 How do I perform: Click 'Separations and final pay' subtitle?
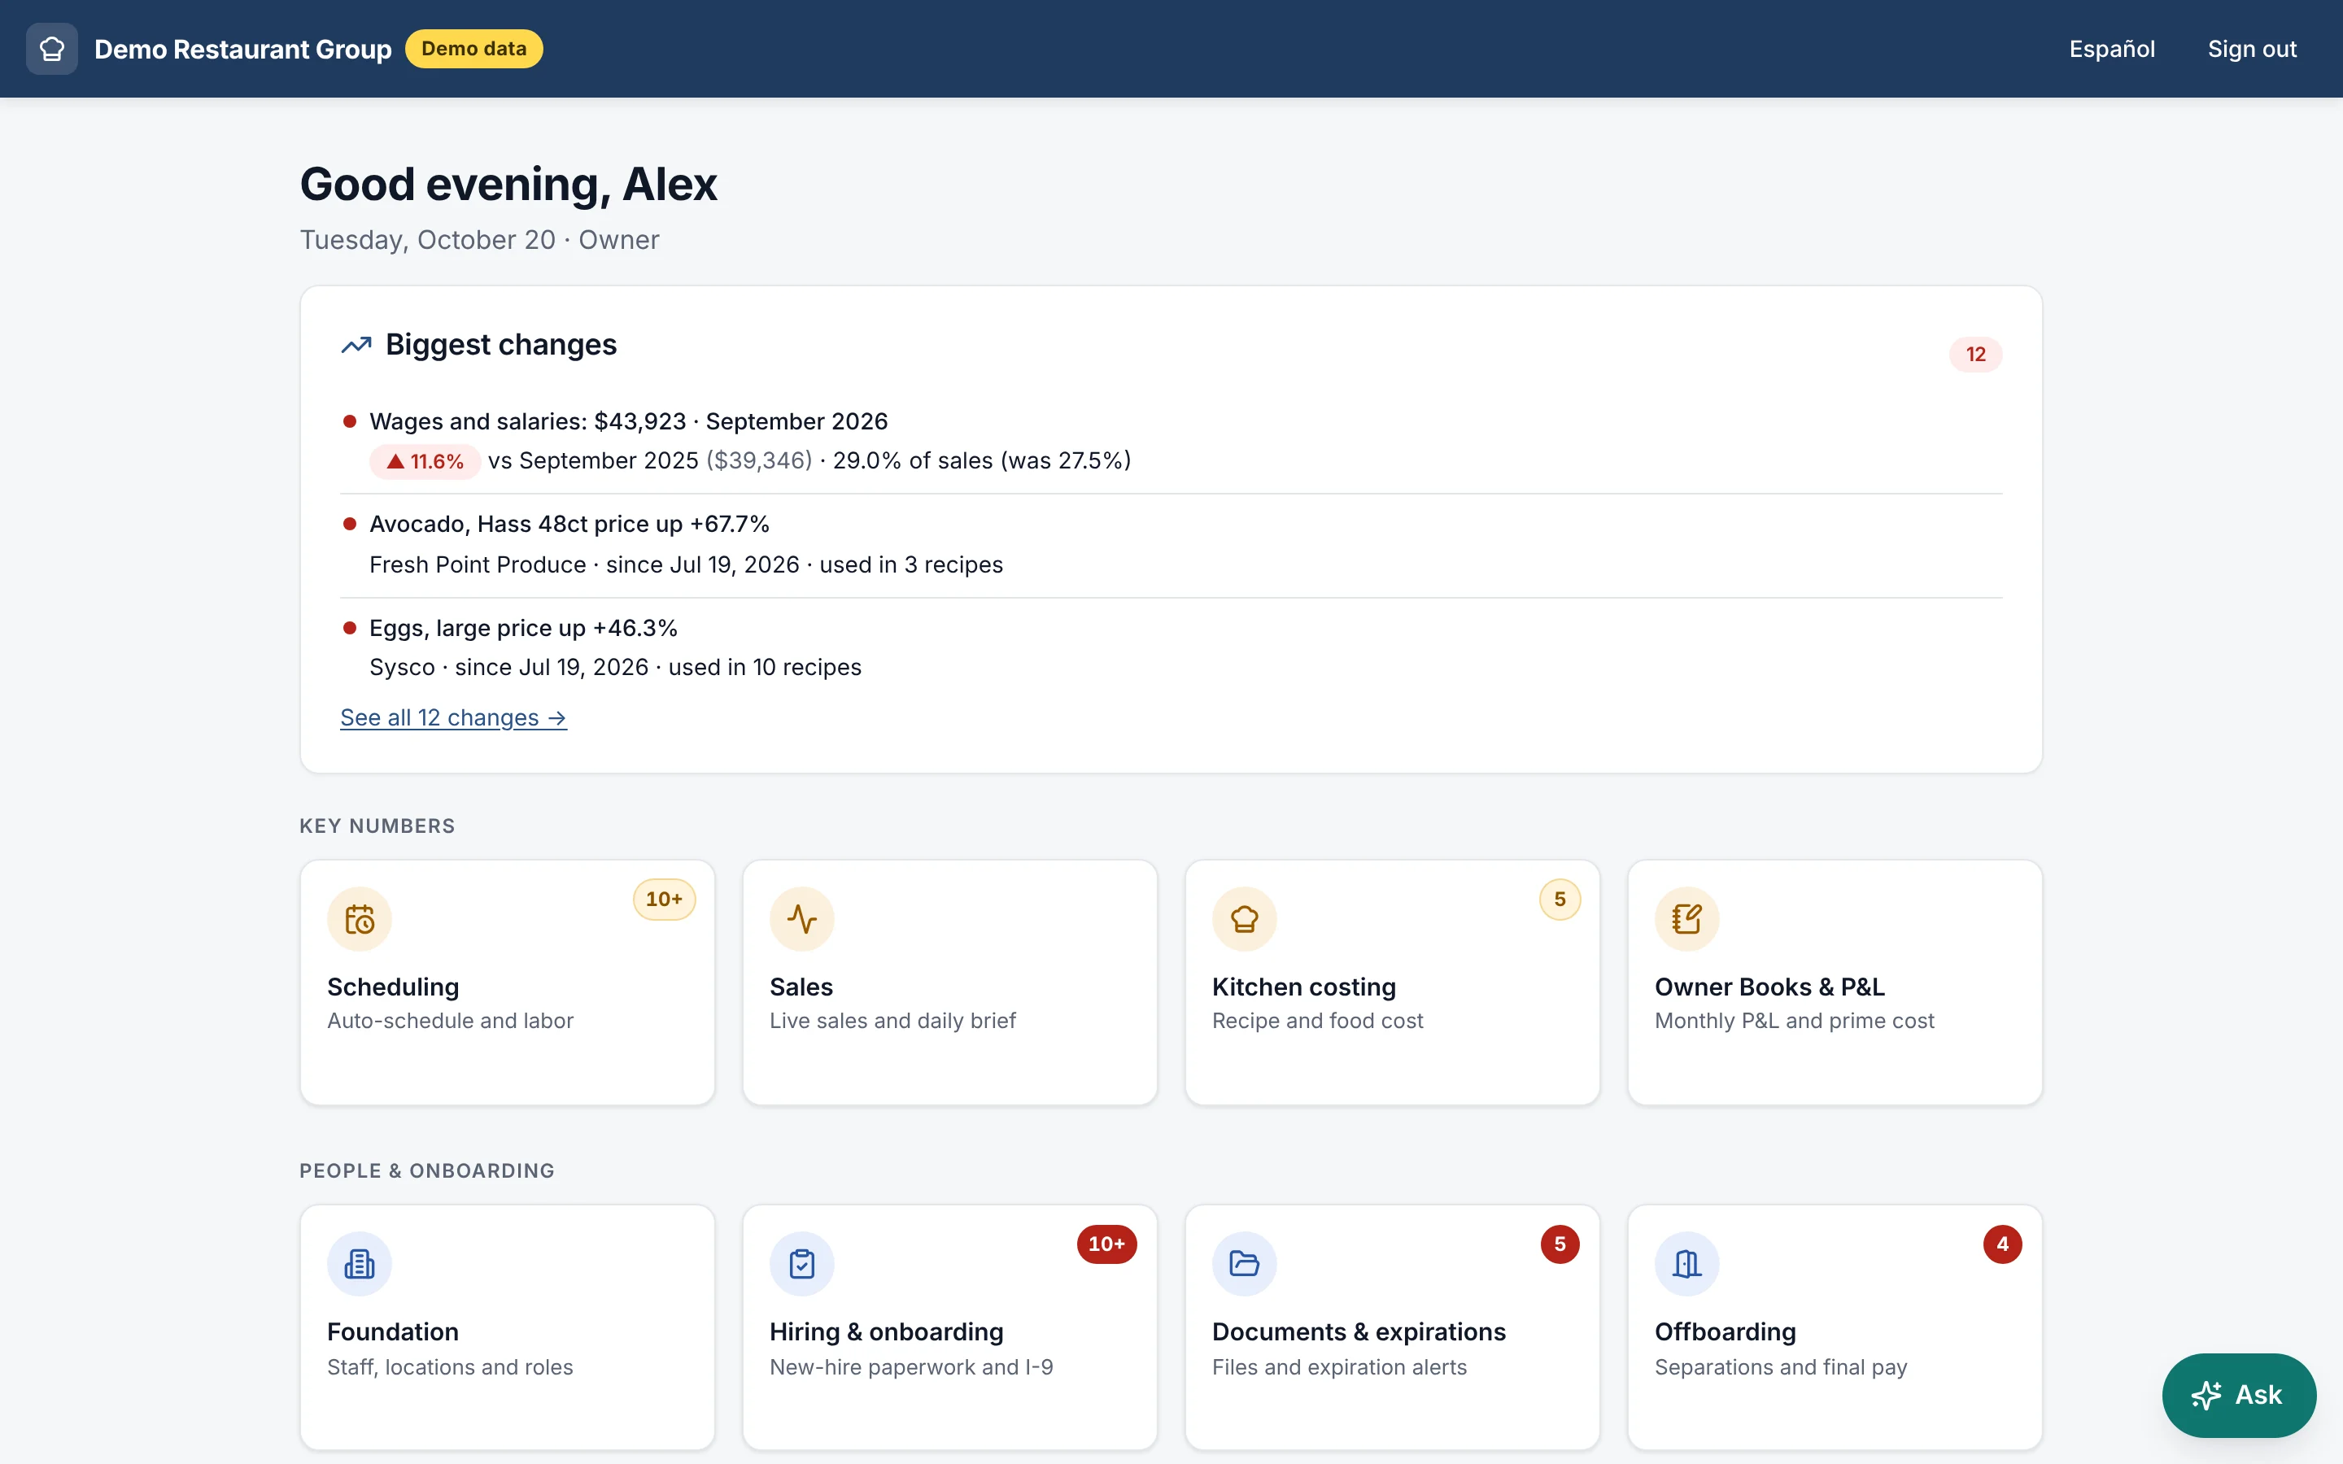point(1781,1367)
